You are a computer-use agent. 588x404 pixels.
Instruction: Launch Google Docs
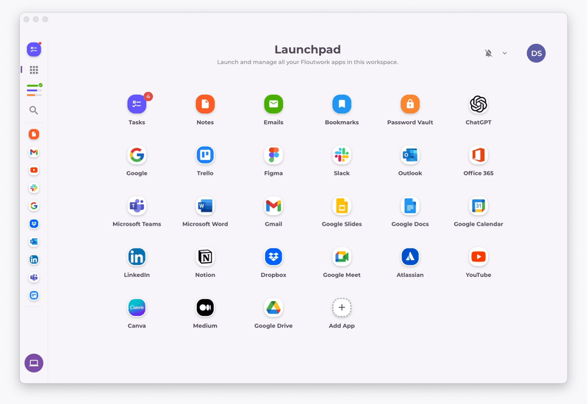[x=410, y=206]
